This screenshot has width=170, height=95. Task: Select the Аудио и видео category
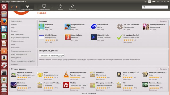16,21
